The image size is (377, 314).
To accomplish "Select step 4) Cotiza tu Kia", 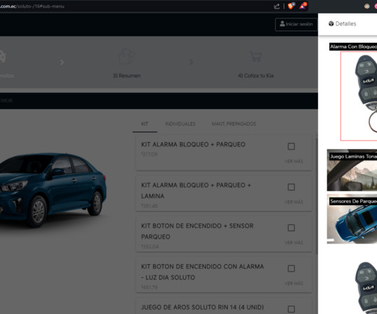I will [255, 75].
